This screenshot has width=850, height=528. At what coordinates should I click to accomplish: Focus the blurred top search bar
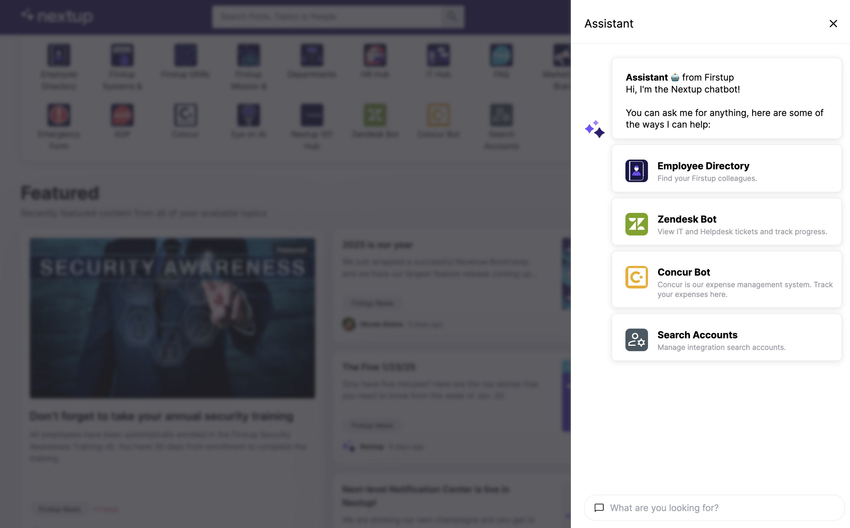coord(338,16)
